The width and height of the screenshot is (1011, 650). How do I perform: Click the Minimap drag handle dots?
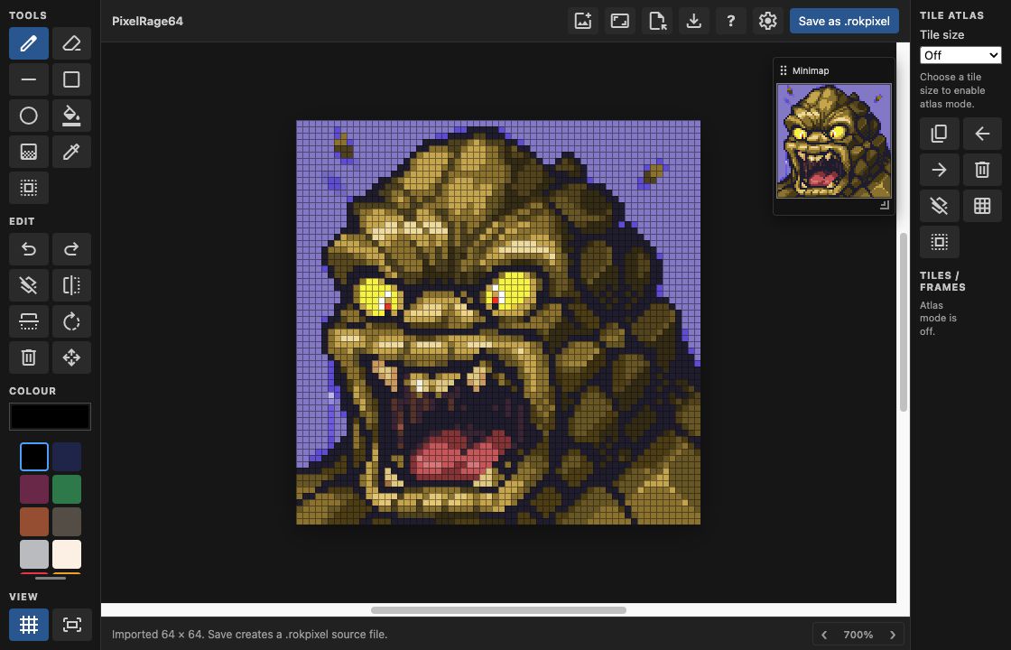pos(784,70)
